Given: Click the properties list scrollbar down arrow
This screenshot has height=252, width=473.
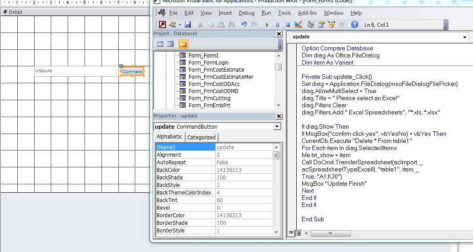Looking at the screenshot, I should [x=276, y=232].
